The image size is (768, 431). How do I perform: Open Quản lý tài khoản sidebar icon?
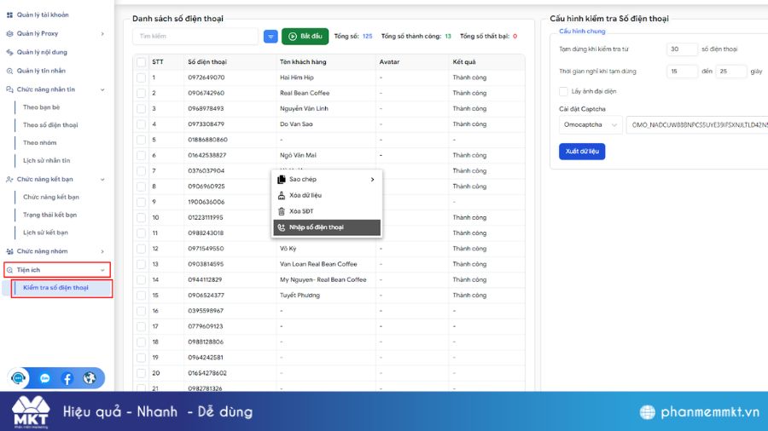pos(9,15)
